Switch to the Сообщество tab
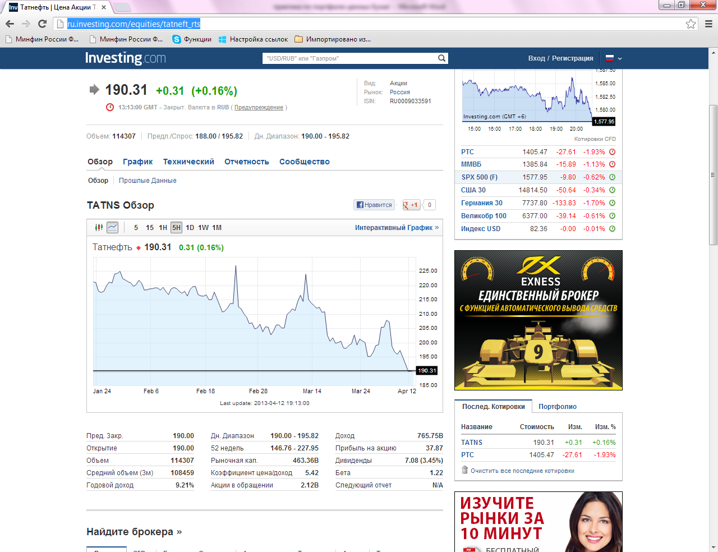718x552 pixels. pos(305,162)
